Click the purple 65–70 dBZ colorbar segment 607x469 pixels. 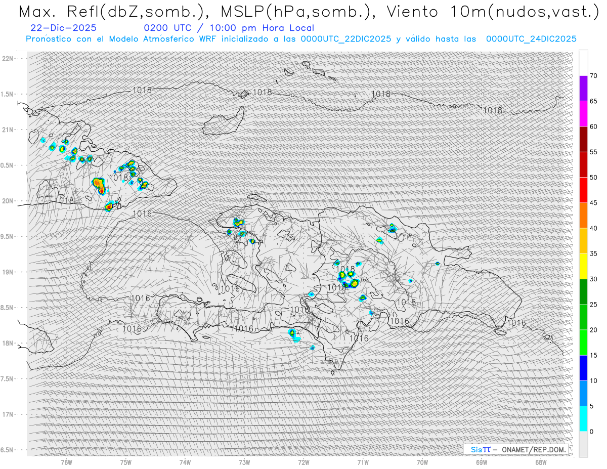point(583,89)
